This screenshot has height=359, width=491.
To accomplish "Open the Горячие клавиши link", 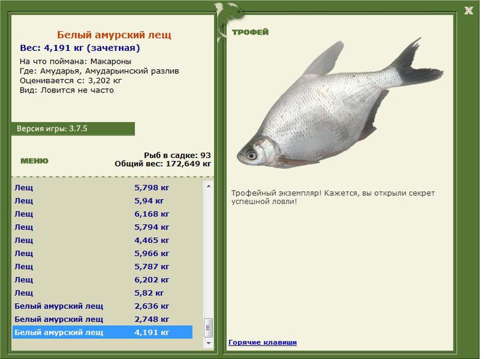I will (263, 342).
